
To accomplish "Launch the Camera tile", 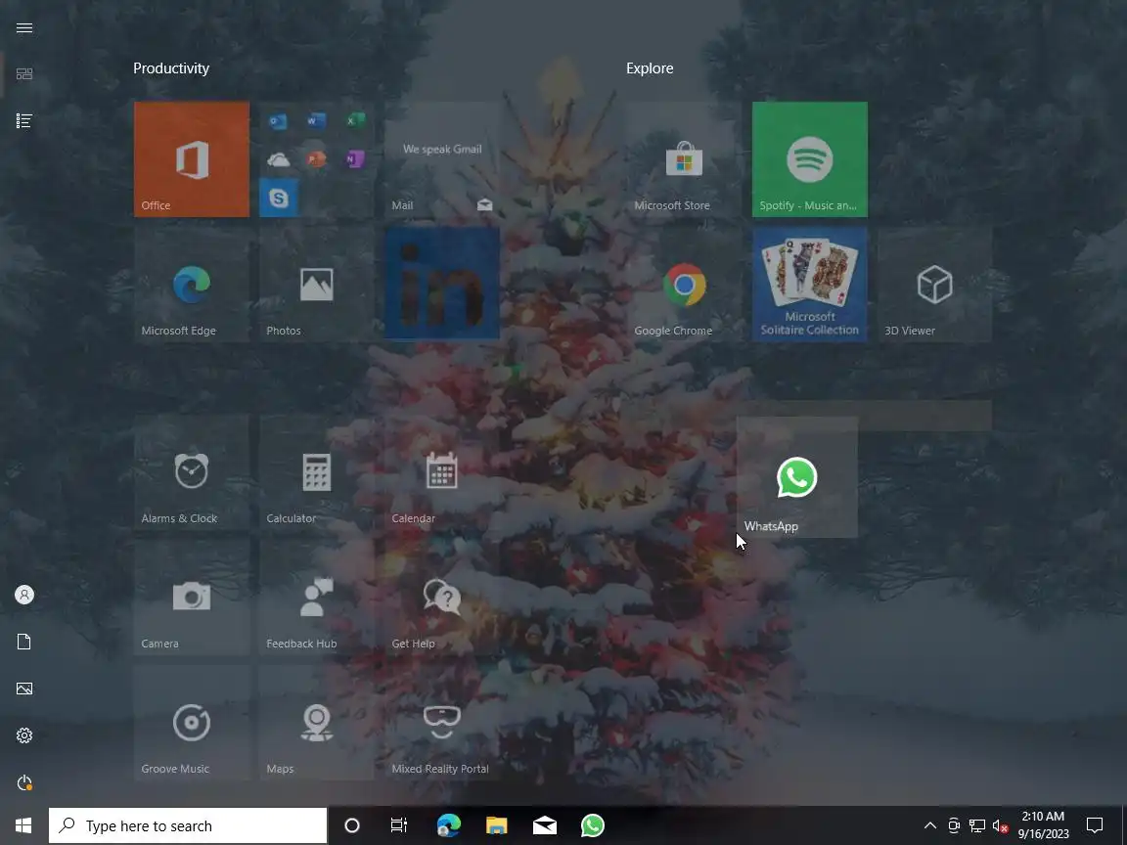I will point(192,598).
